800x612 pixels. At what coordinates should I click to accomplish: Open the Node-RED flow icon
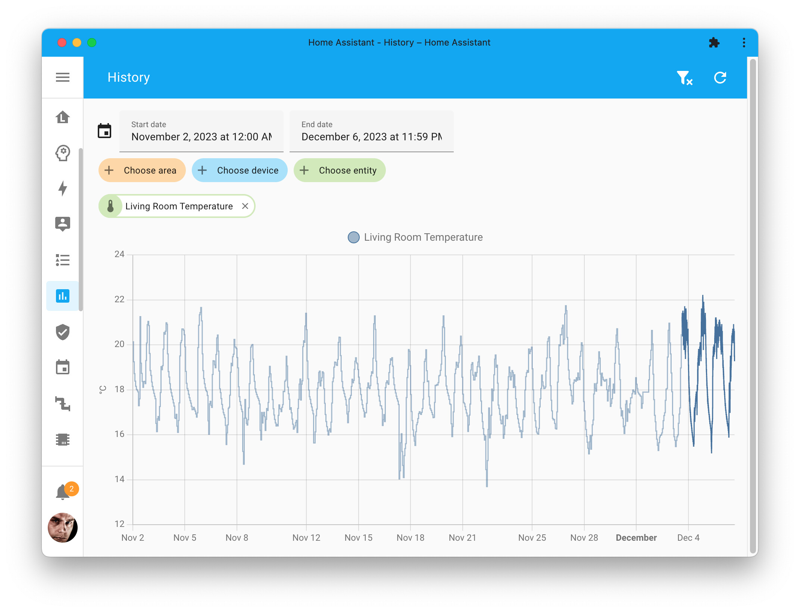[x=63, y=404]
